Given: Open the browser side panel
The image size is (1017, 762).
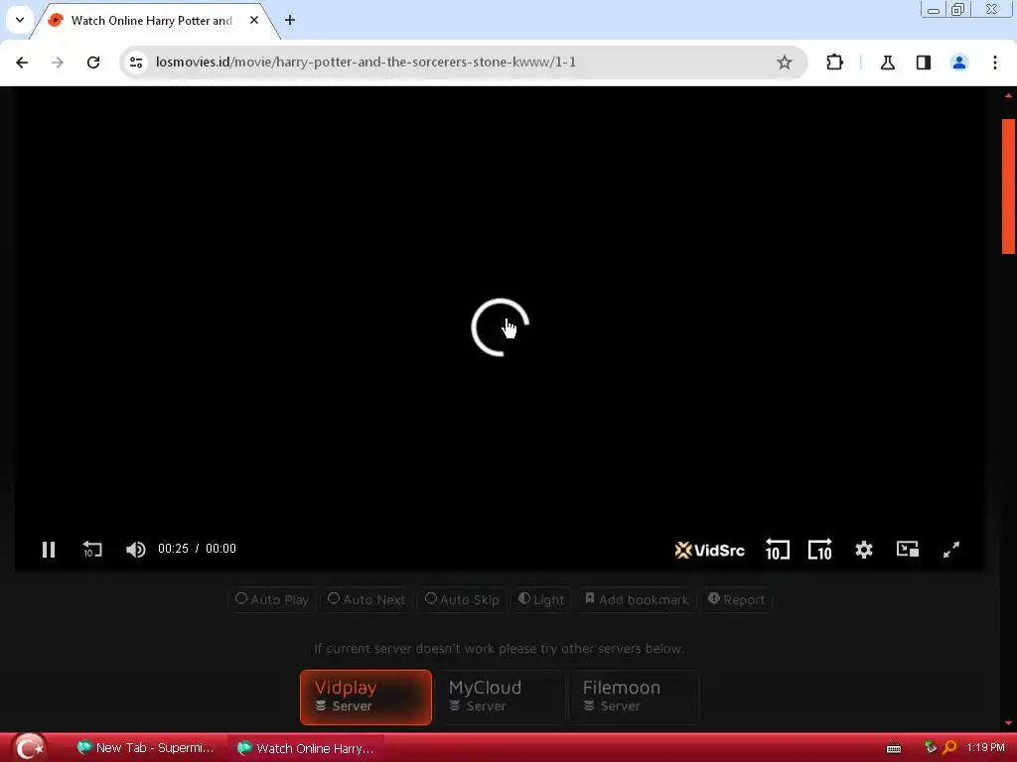Looking at the screenshot, I should click(923, 63).
